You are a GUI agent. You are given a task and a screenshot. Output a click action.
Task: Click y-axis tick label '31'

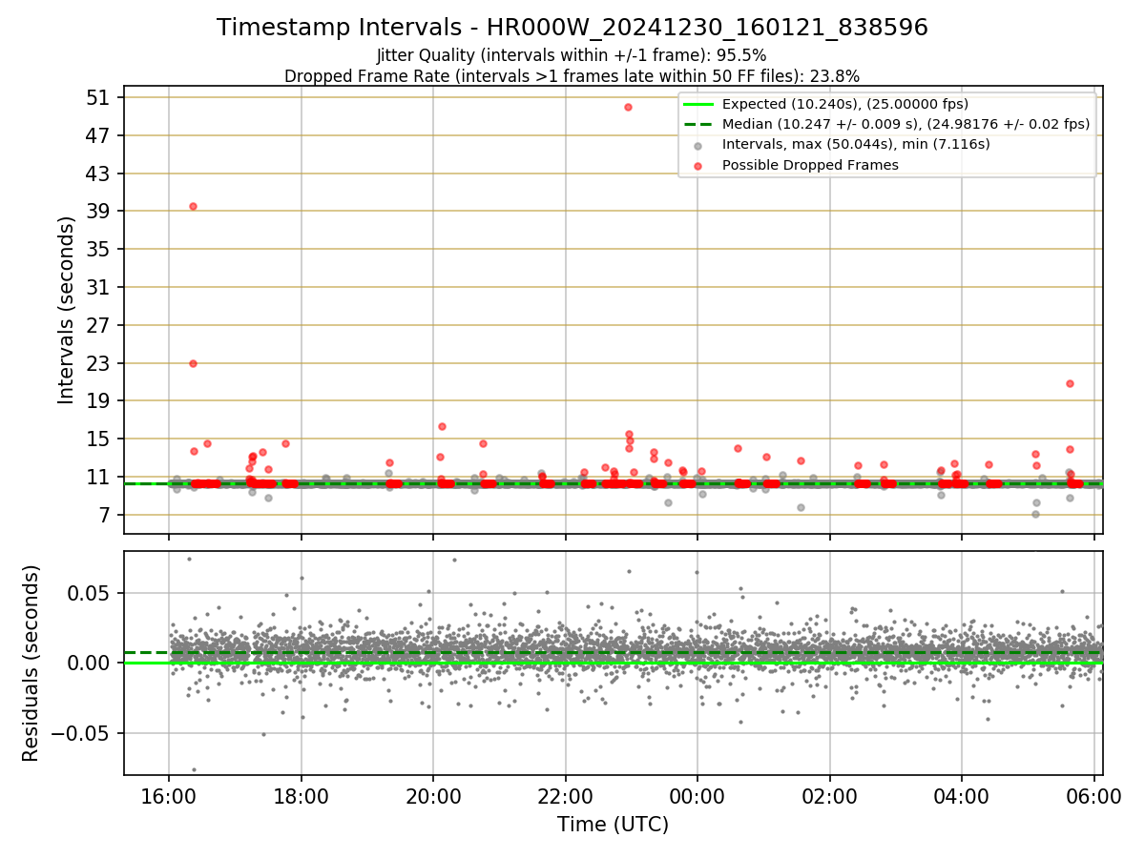coord(98,287)
